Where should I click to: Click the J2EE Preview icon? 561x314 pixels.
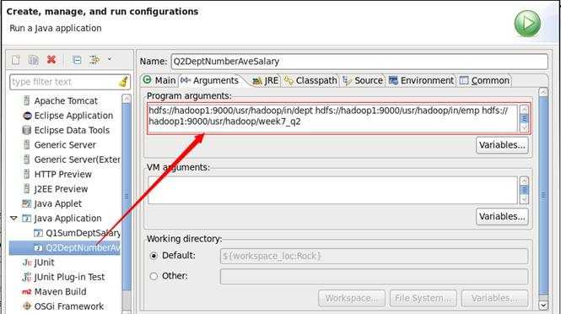pos(26,189)
